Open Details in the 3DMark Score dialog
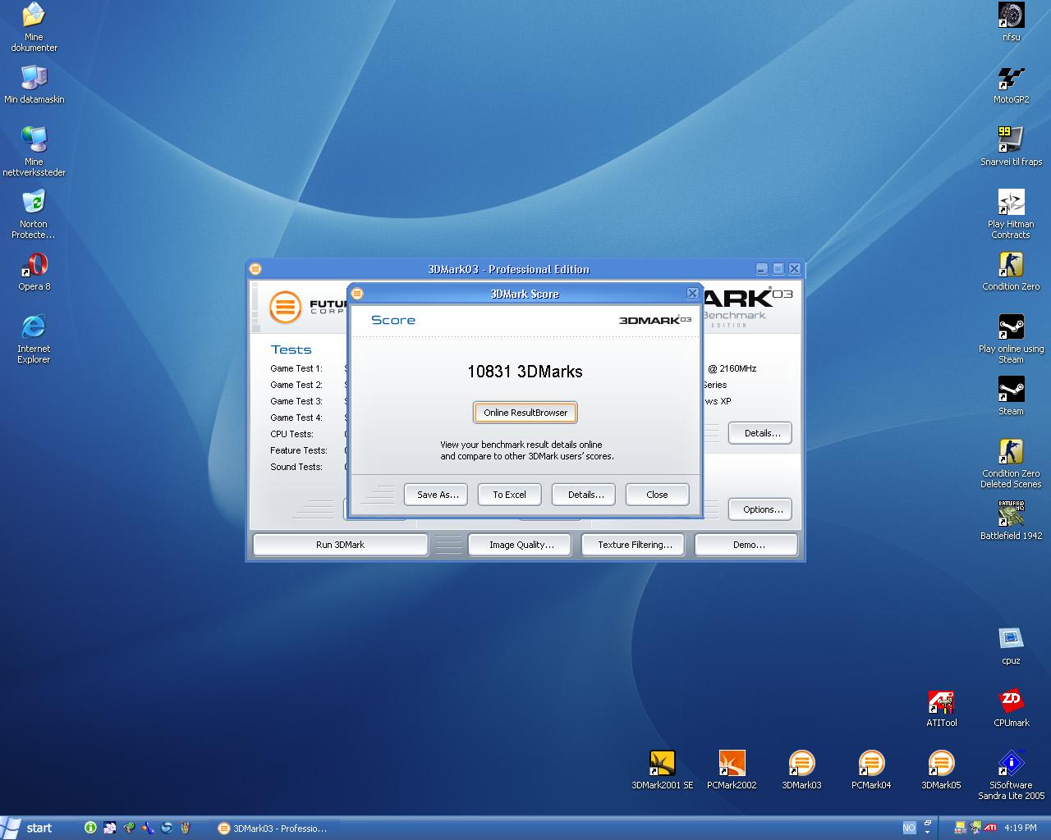Image resolution: width=1051 pixels, height=840 pixels. click(x=584, y=495)
